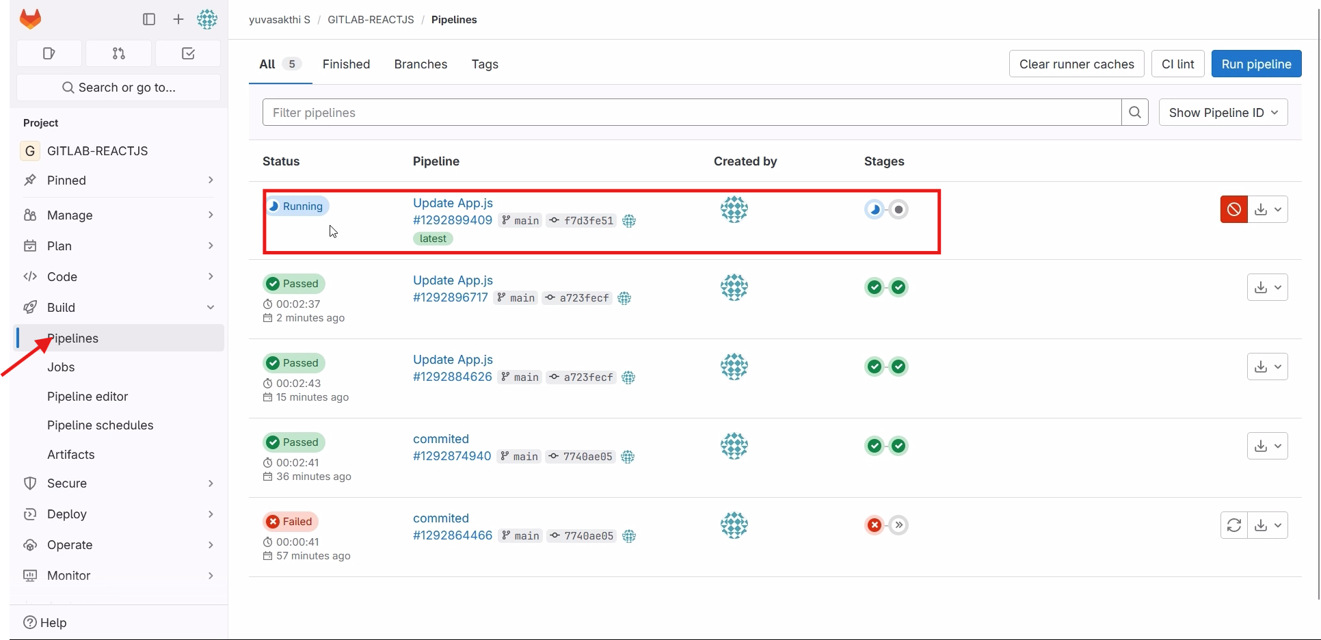Click yuvasakthi S in the breadcrumb
This screenshot has width=1321, height=640.
click(x=280, y=19)
